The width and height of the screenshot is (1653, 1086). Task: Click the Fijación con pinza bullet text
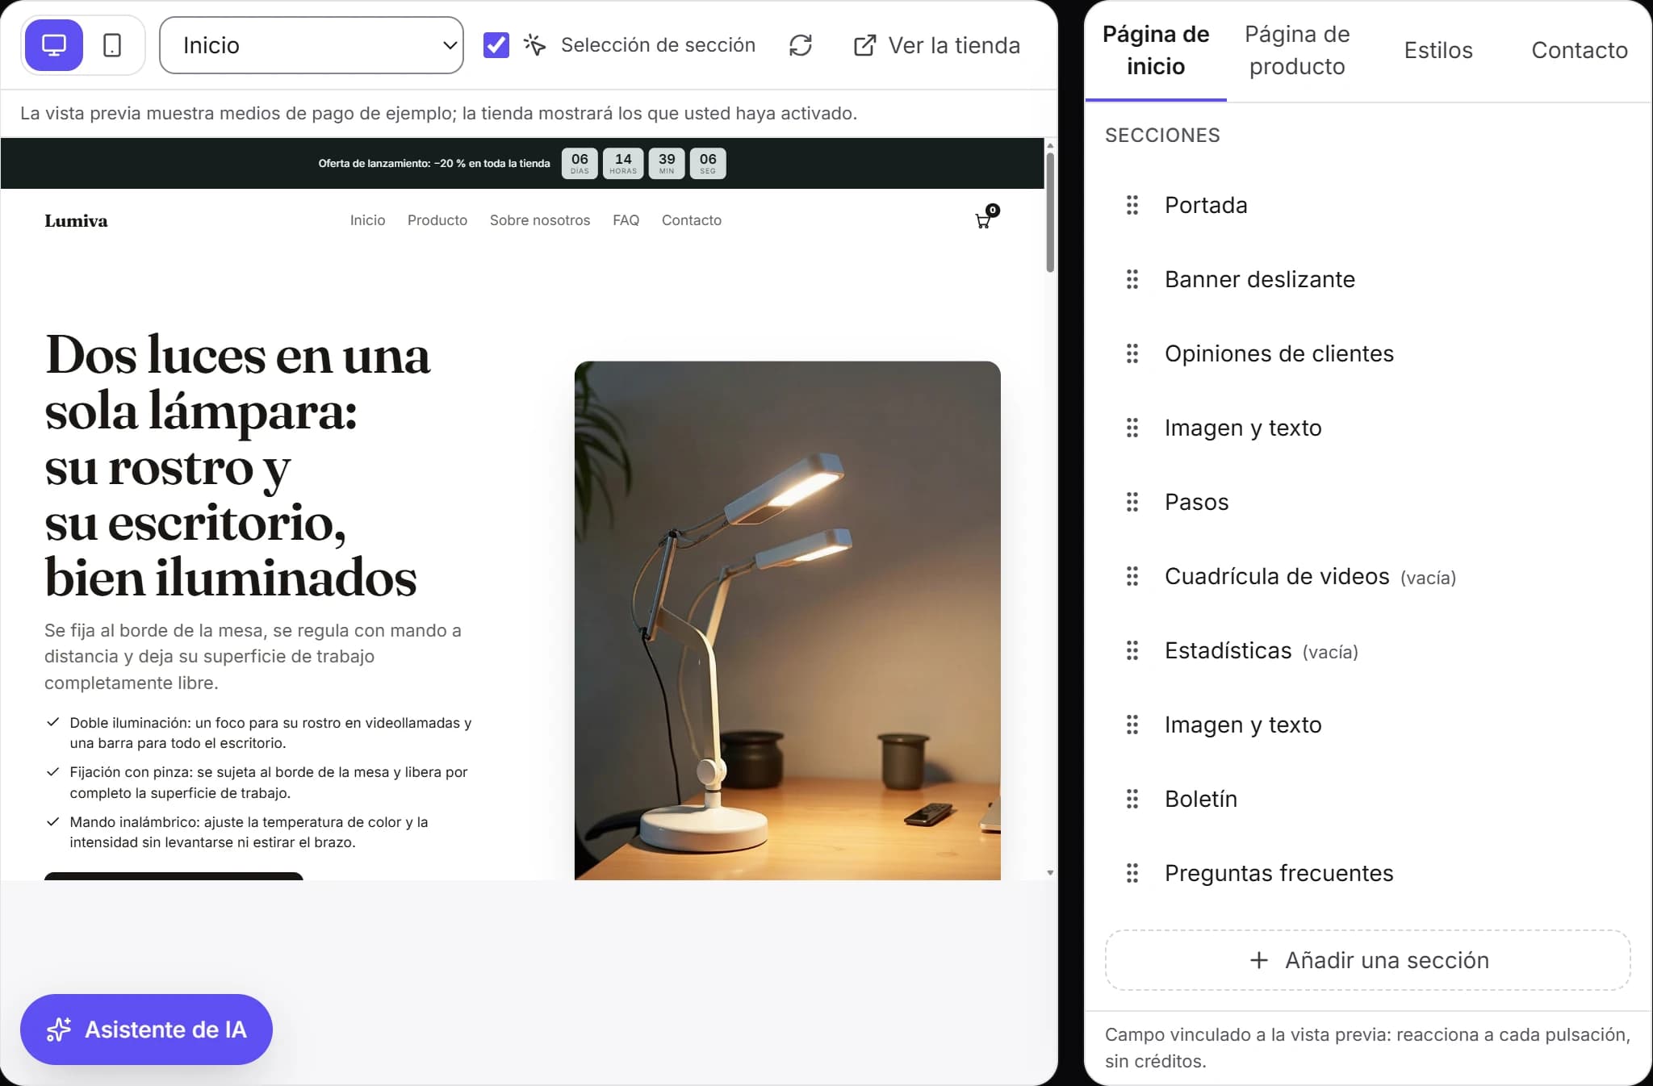(269, 783)
